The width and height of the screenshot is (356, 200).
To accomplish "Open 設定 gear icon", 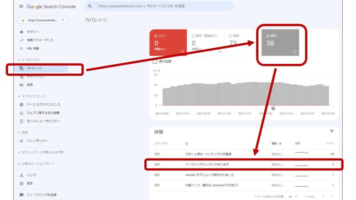I will pos(21,184).
